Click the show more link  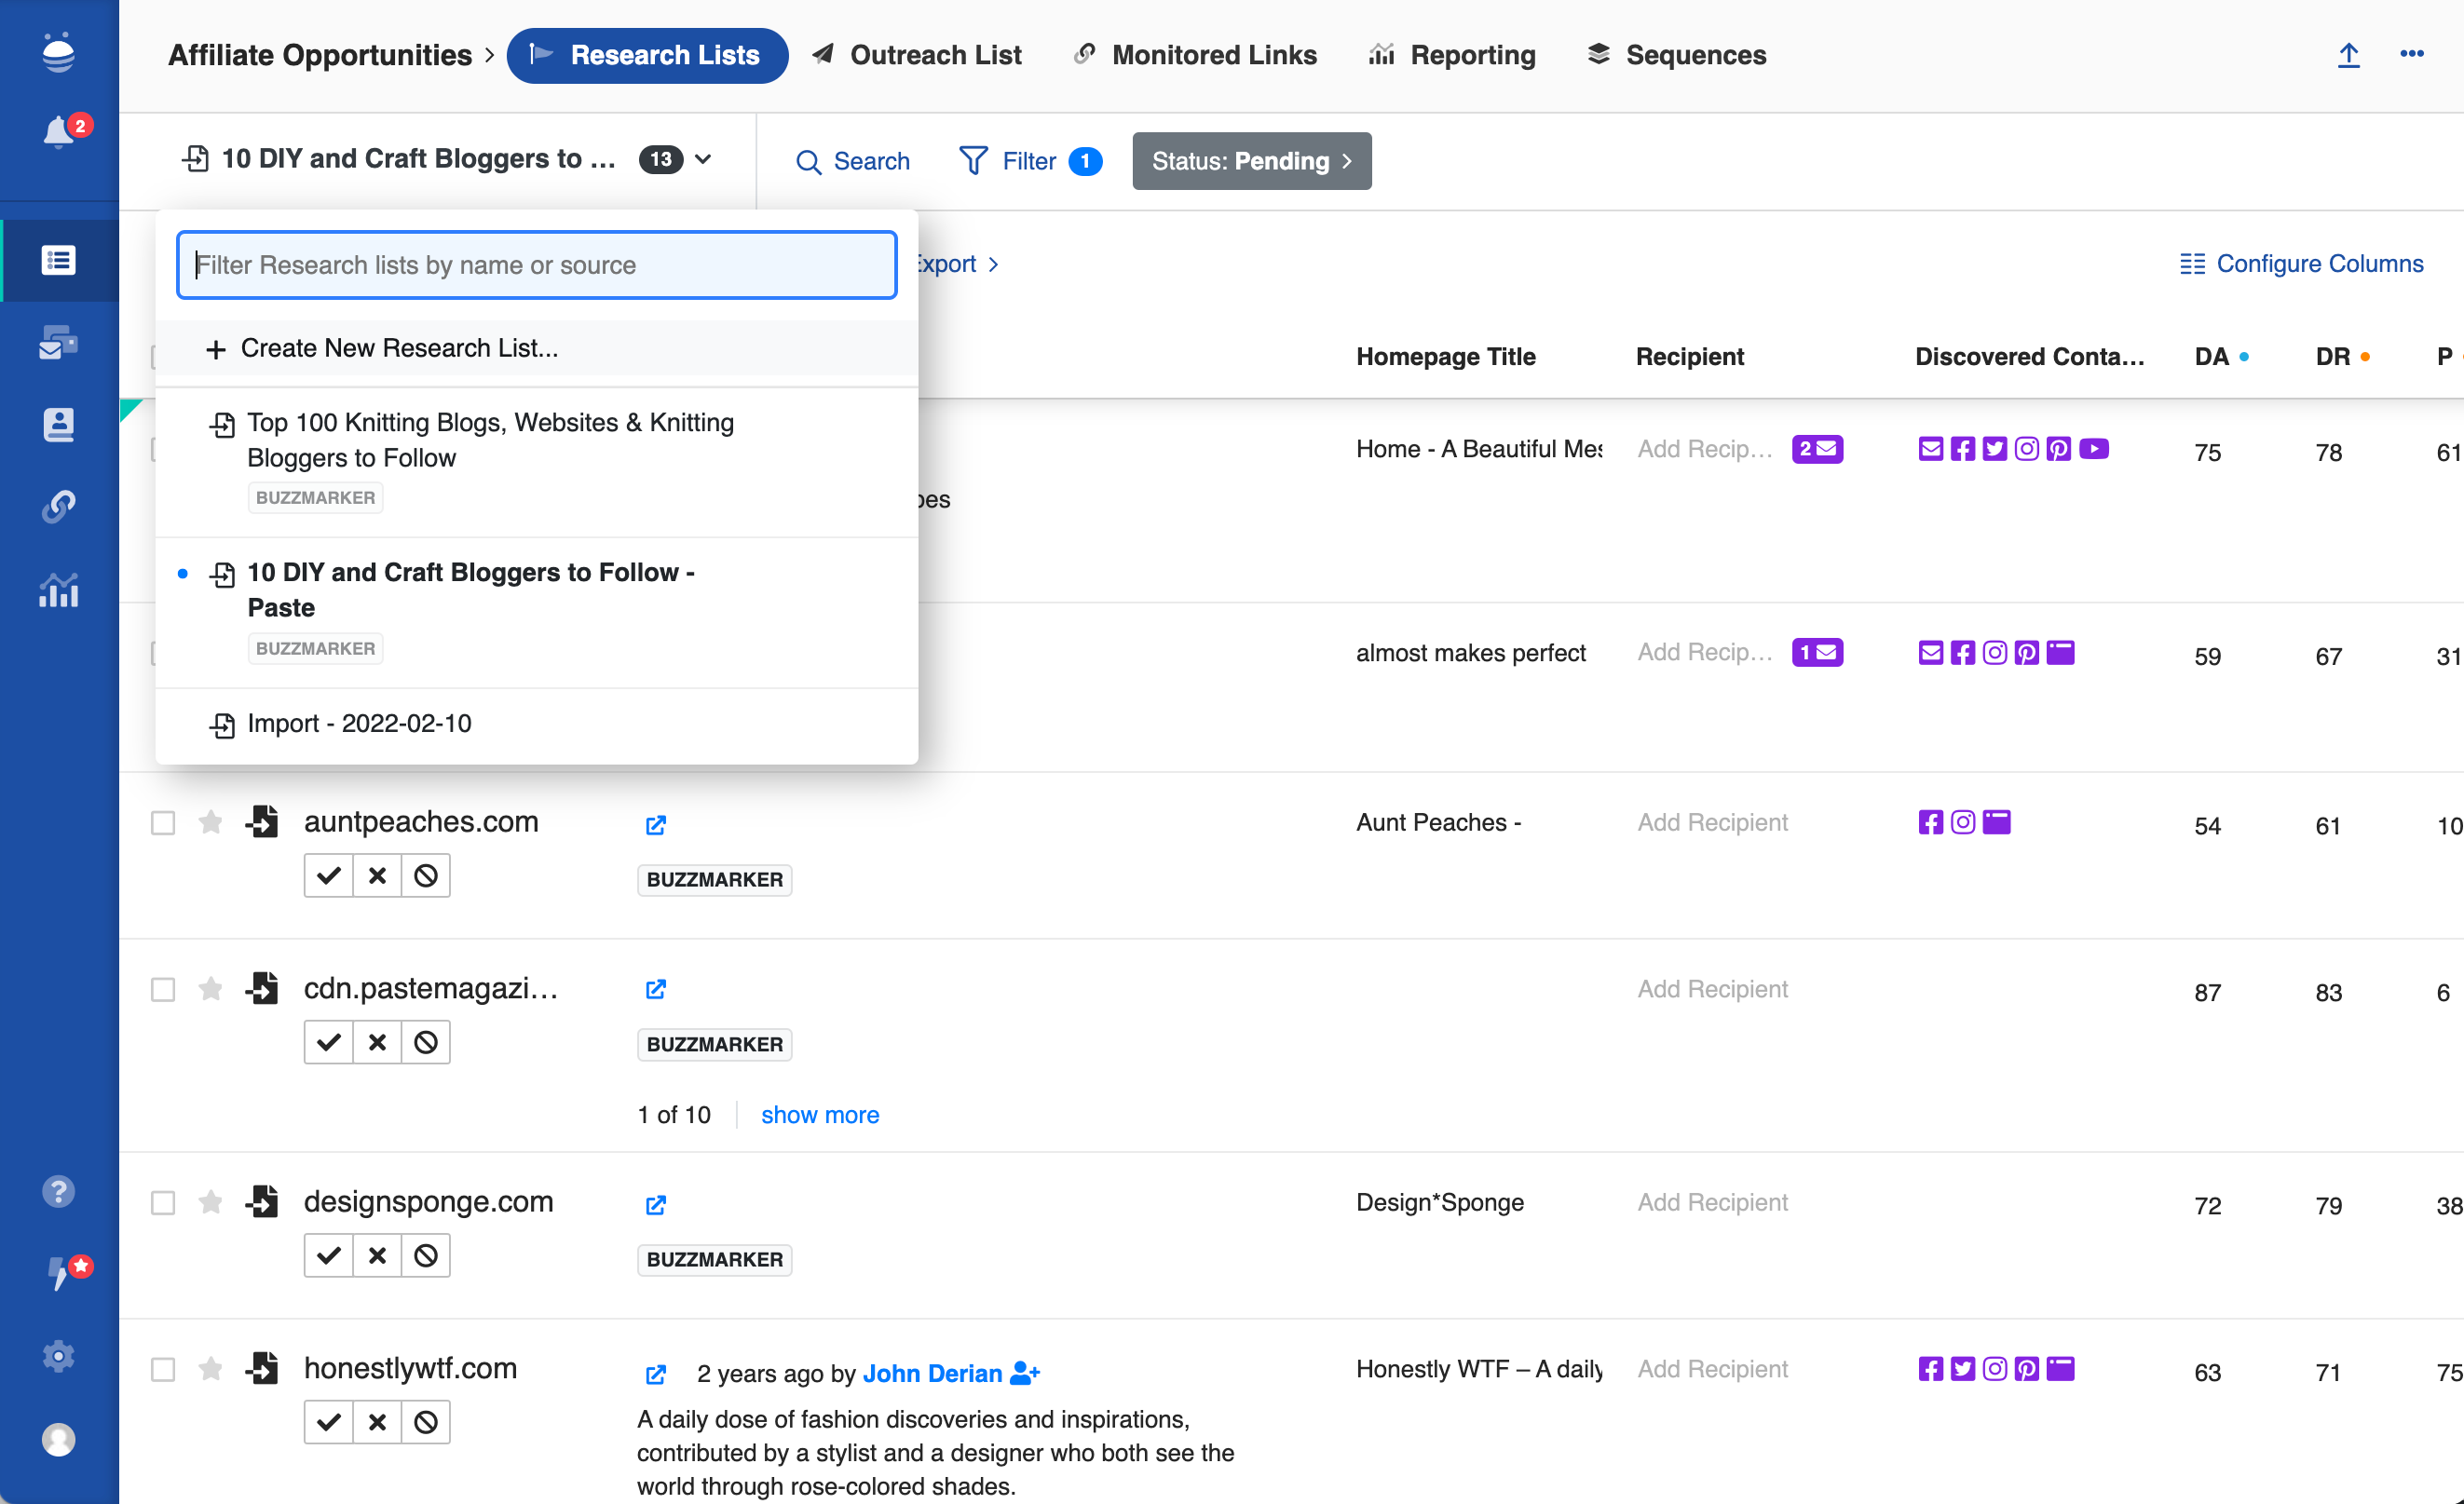tap(819, 1115)
